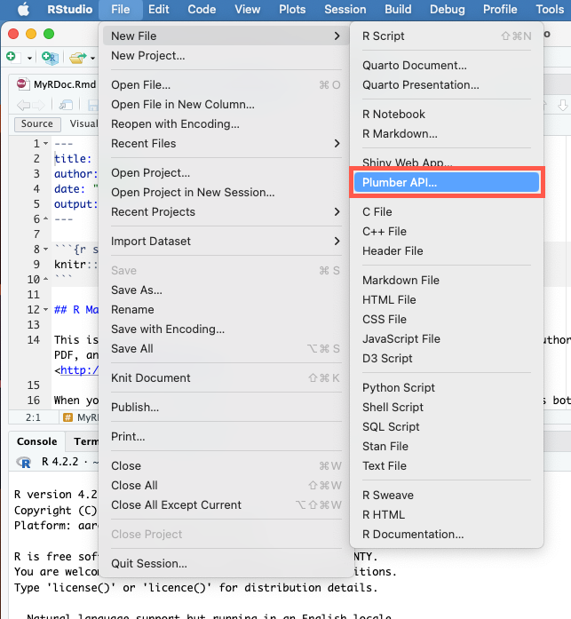Choose Python Script entry
Viewport: 571px width, 619px height.
coord(447,388)
